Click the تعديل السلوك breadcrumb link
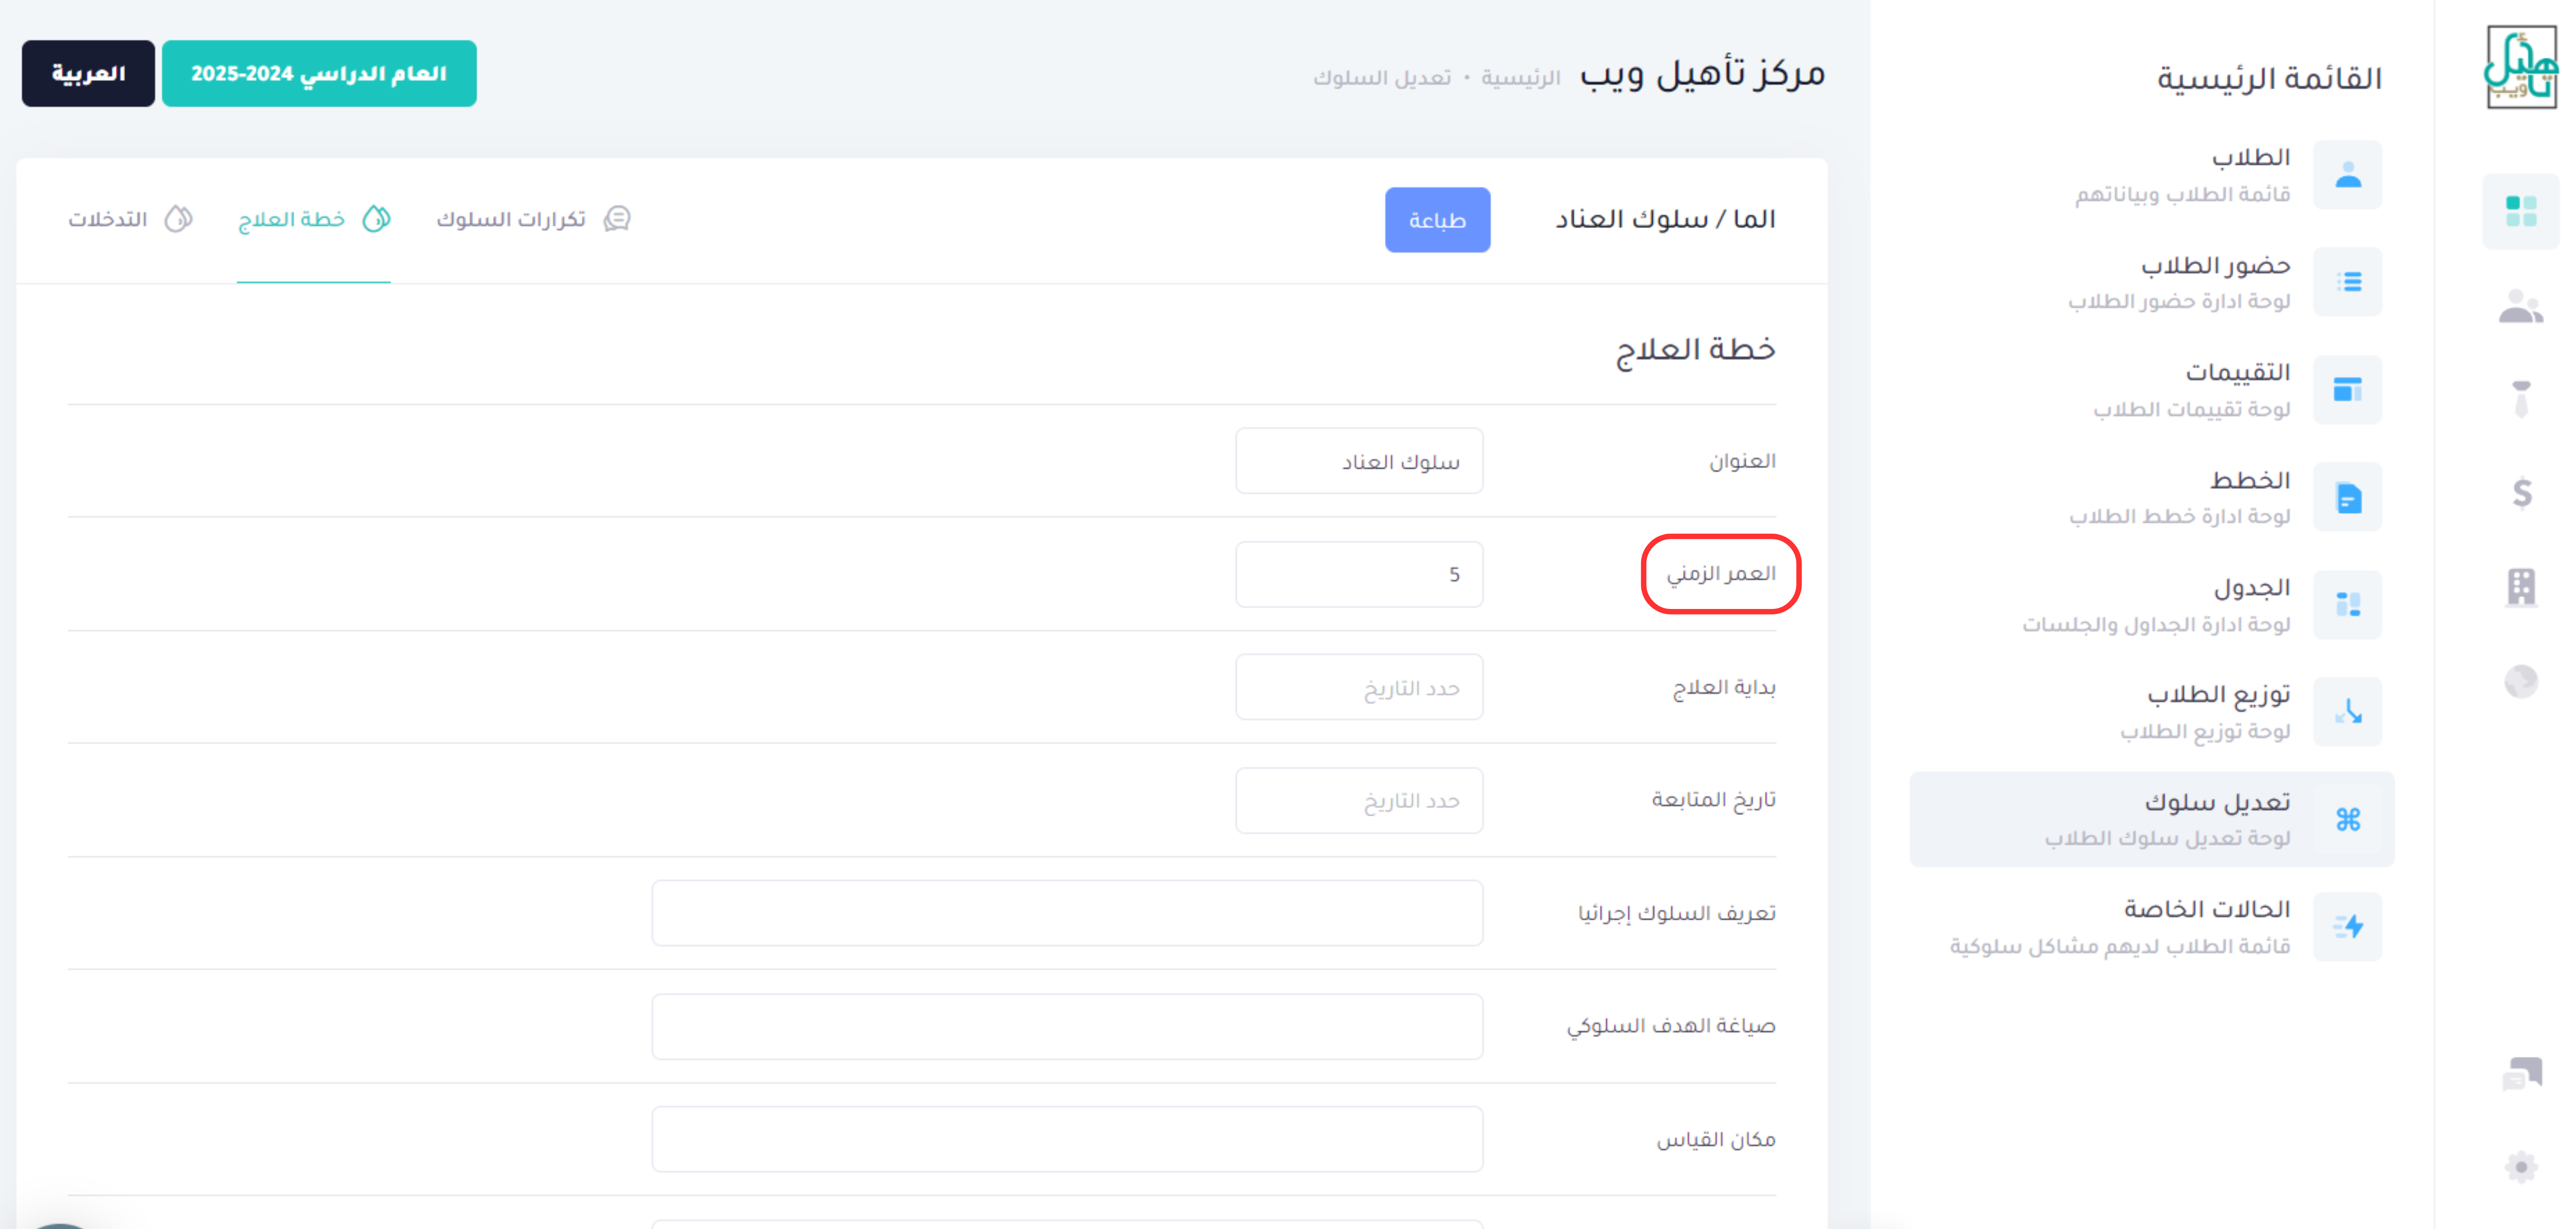This screenshot has height=1229, width=2576. [x=1382, y=77]
